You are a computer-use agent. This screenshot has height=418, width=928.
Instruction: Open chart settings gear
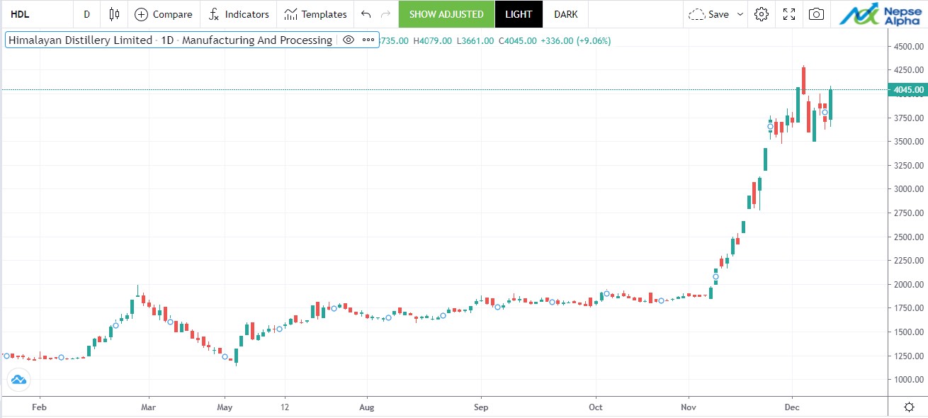(x=762, y=14)
